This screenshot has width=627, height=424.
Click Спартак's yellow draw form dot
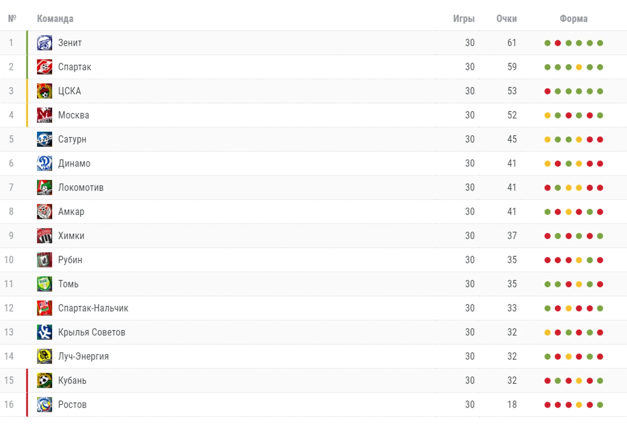click(579, 67)
